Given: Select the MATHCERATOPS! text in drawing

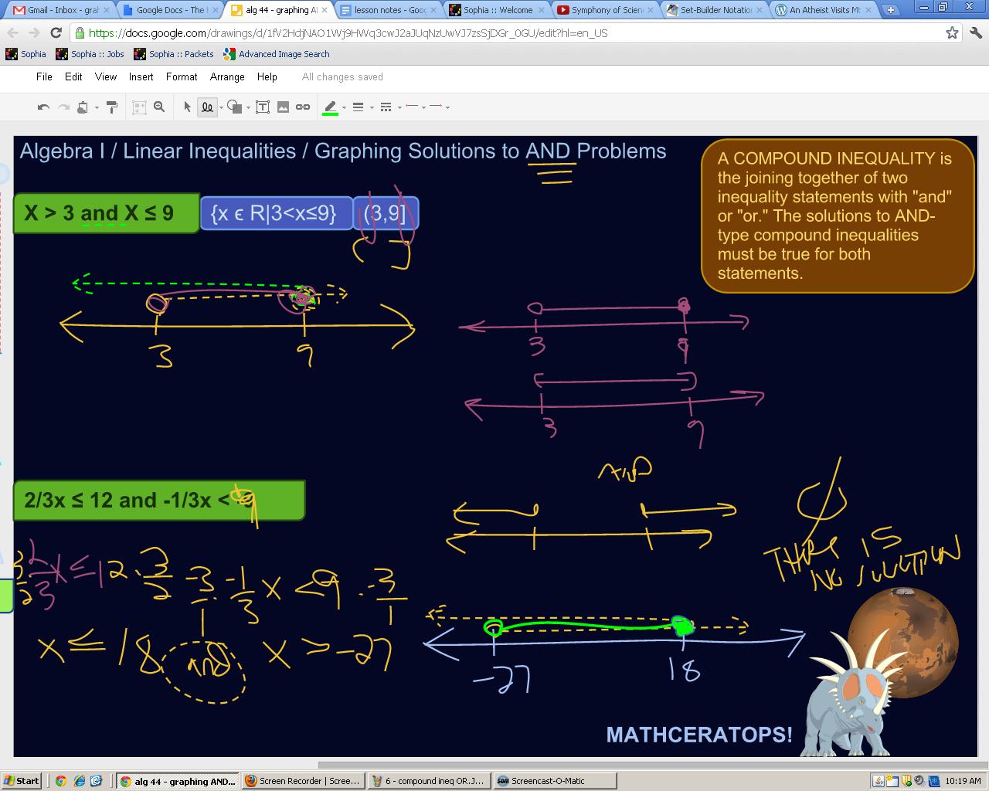Looking at the screenshot, I should (x=699, y=735).
